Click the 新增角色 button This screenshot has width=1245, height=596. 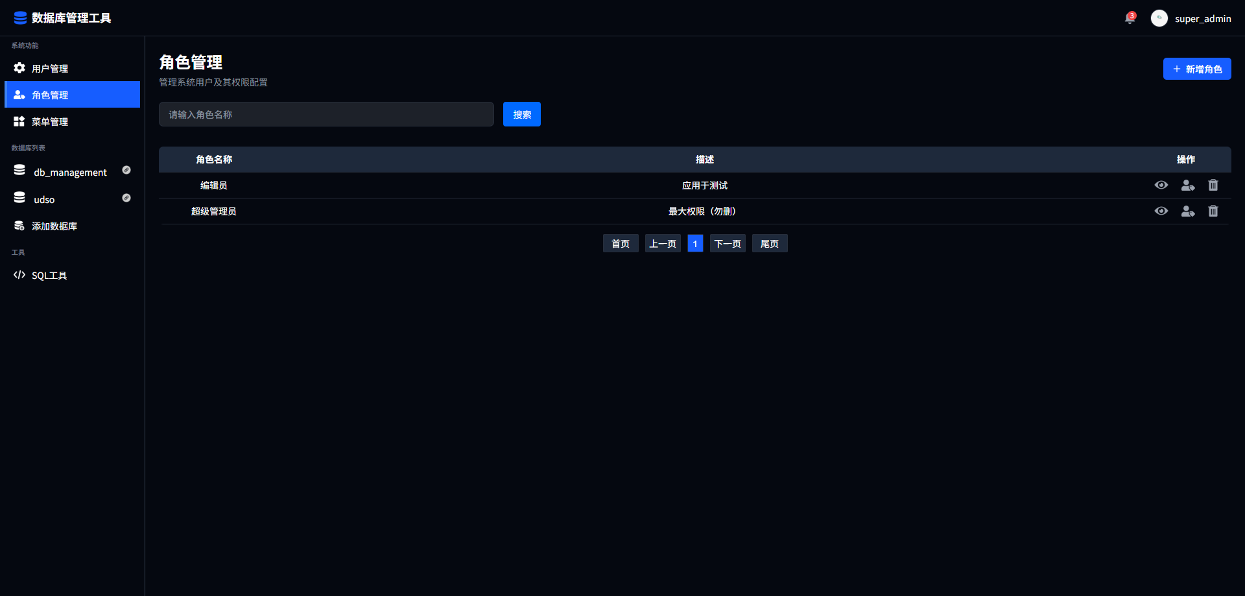pos(1196,69)
